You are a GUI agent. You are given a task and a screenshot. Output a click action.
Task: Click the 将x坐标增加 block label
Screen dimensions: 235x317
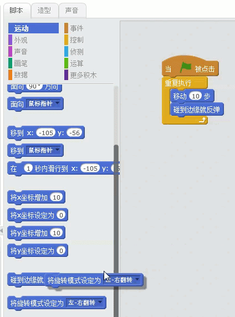[29, 197]
